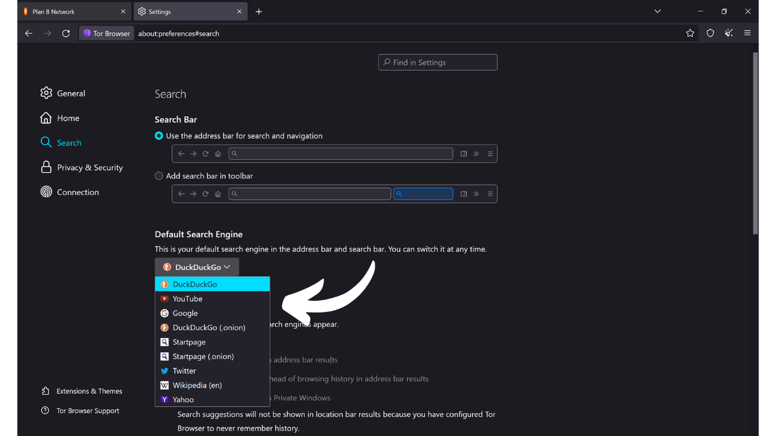This screenshot has width=776, height=436.
Task: Click the shield icon in the toolbar
Action: click(710, 33)
